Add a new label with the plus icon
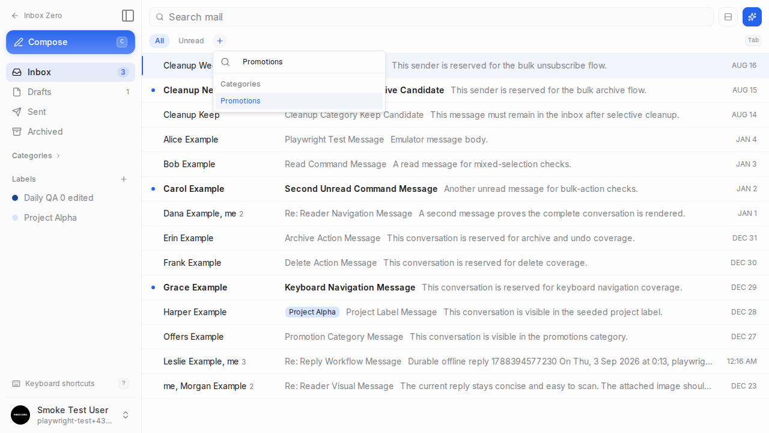Screen dimensions: 769x433 [124, 179]
